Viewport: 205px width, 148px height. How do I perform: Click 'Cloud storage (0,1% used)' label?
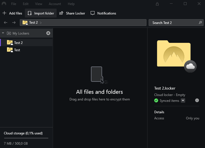coord(23,133)
